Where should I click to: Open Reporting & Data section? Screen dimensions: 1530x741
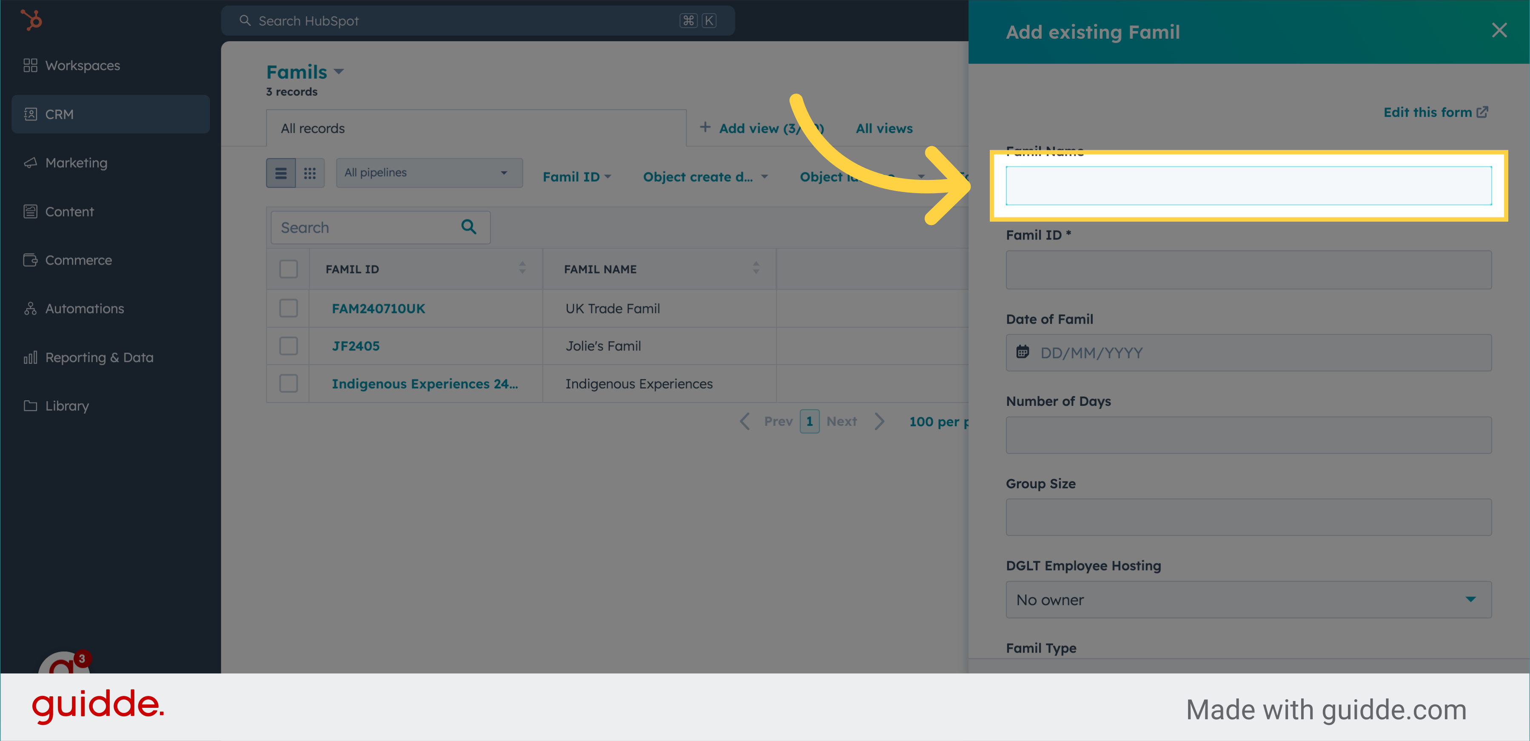point(99,357)
